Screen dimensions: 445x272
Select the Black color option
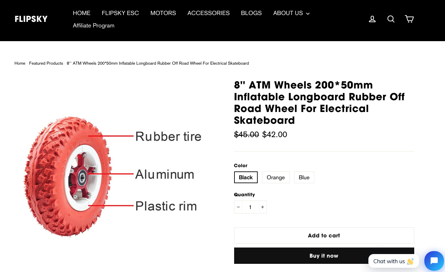(246, 177)
